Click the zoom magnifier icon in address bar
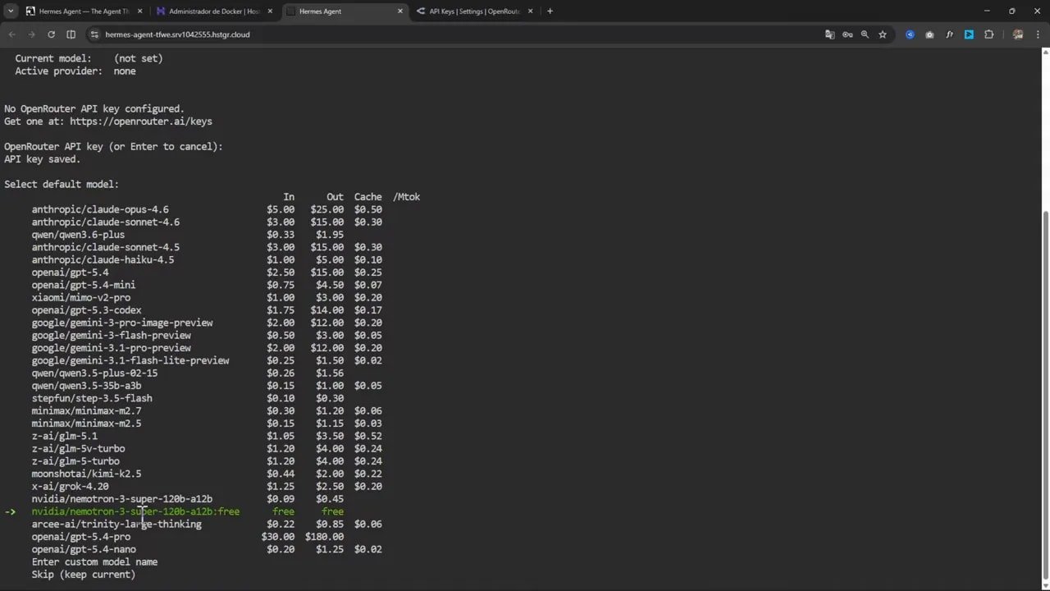The height and width of the screenshot is (591, 1050). coord(865,34)
